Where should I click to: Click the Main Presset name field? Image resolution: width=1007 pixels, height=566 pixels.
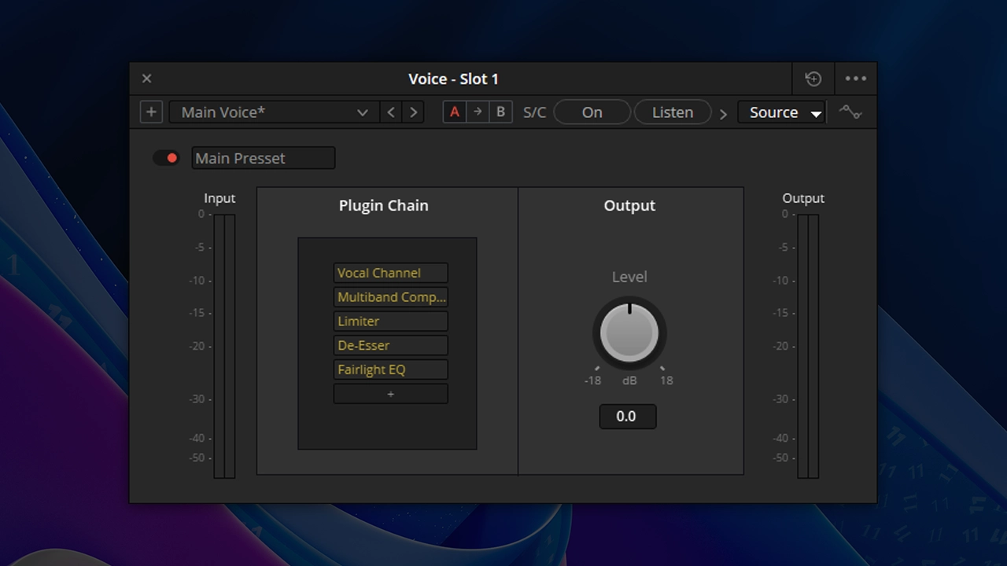264,158
